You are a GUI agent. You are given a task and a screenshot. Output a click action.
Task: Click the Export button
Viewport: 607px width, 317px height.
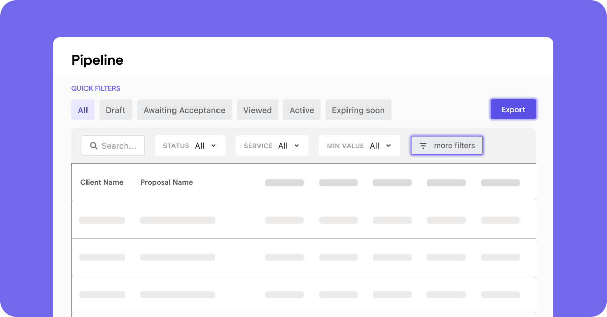pyautogui.click(x=513, y=109)
